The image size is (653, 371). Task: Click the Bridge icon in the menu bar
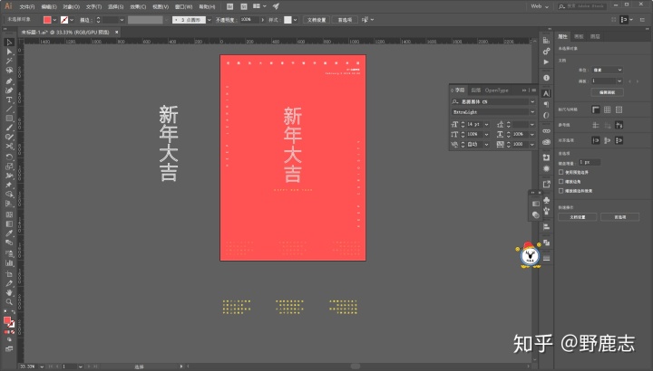[x=229, y=6]
